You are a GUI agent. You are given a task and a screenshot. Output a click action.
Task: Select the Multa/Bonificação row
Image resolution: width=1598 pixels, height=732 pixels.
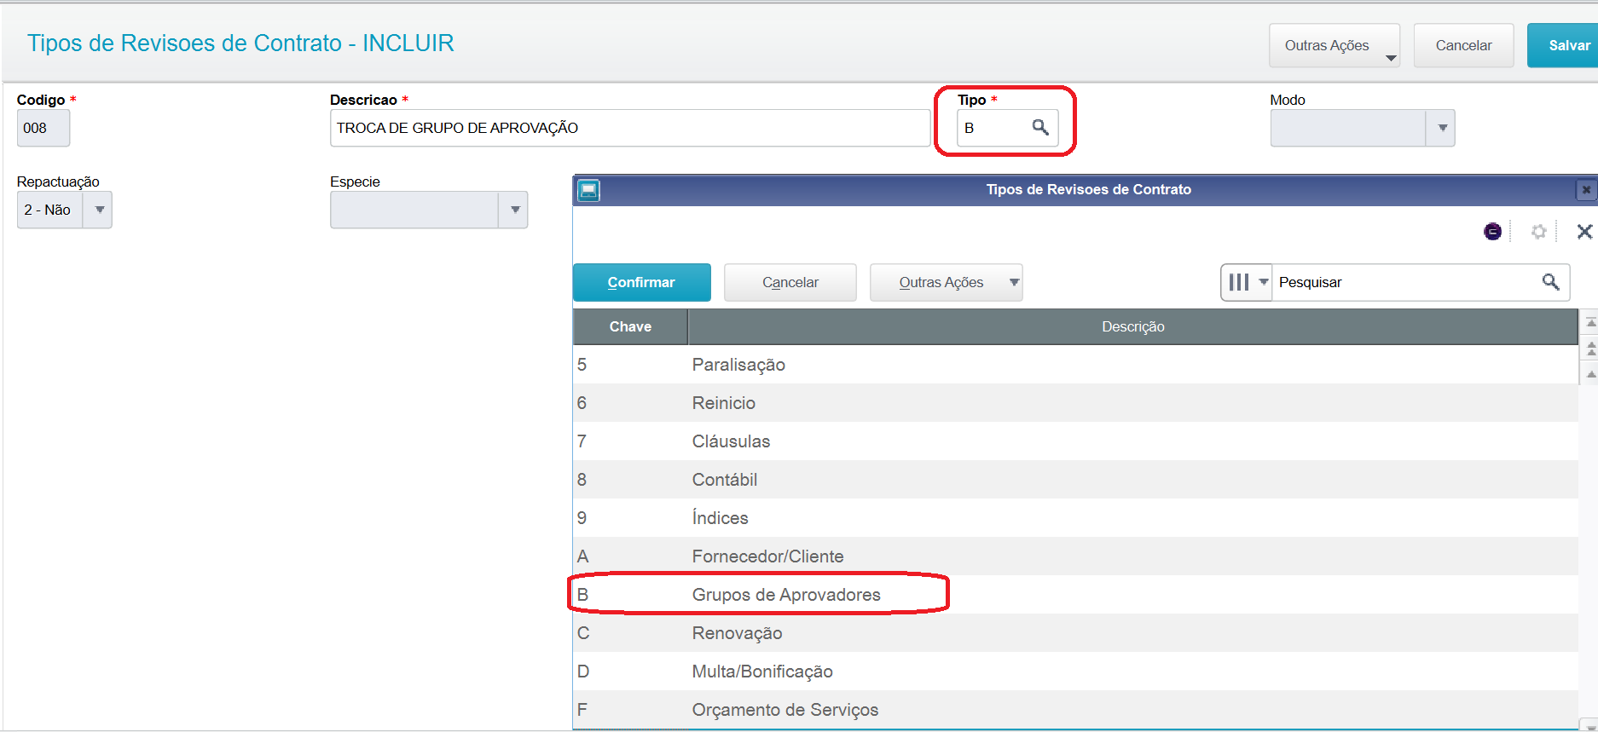click(x=1075, y=671)
